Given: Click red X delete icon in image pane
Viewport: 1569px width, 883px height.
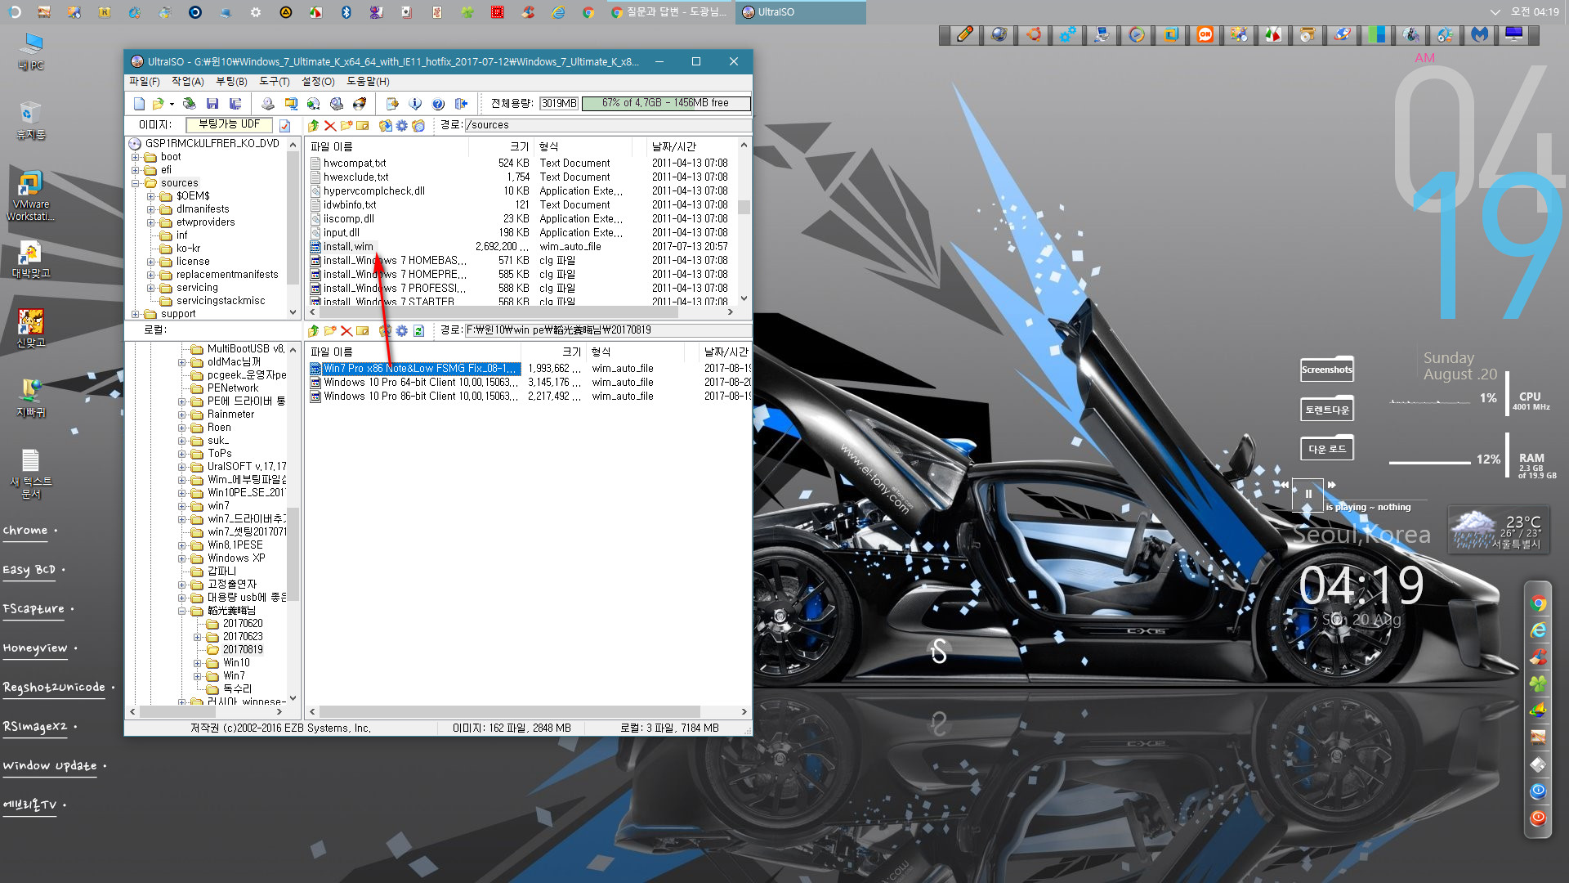Looking at the screenshot, I should [329, 125].
